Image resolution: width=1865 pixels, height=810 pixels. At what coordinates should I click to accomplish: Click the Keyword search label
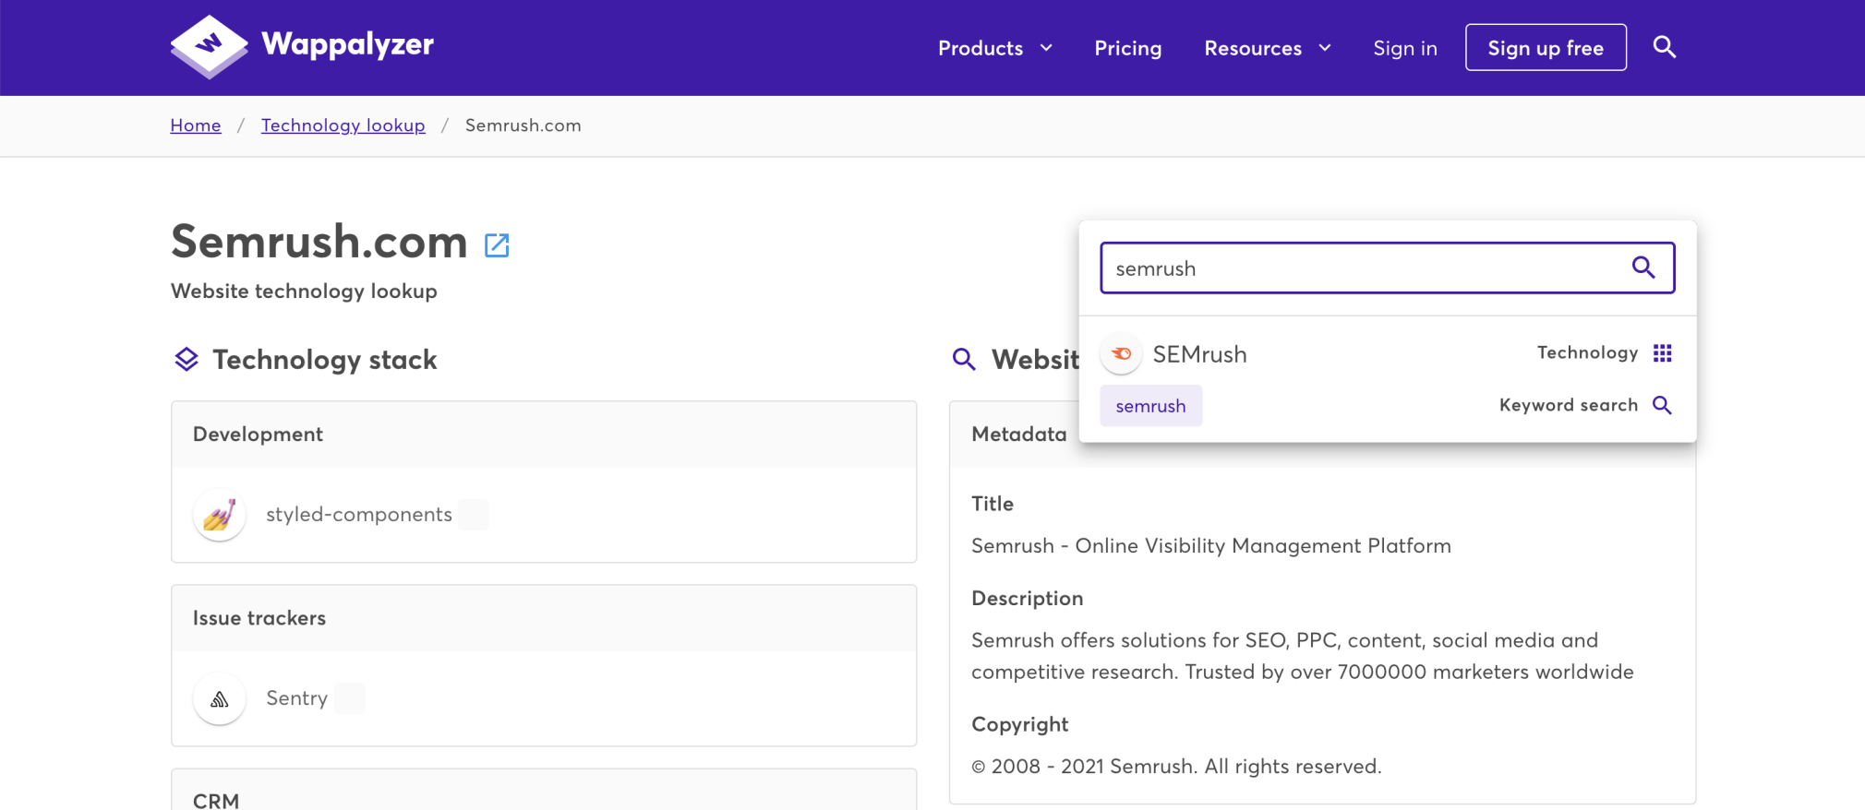point(1569,405)
